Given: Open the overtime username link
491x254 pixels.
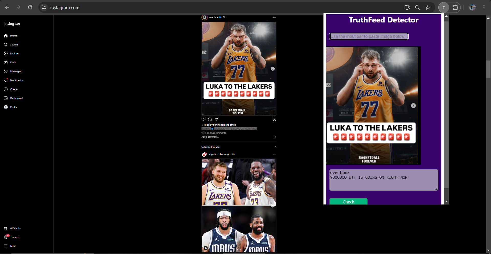Looking at the screenshot, I should (214, 17).
